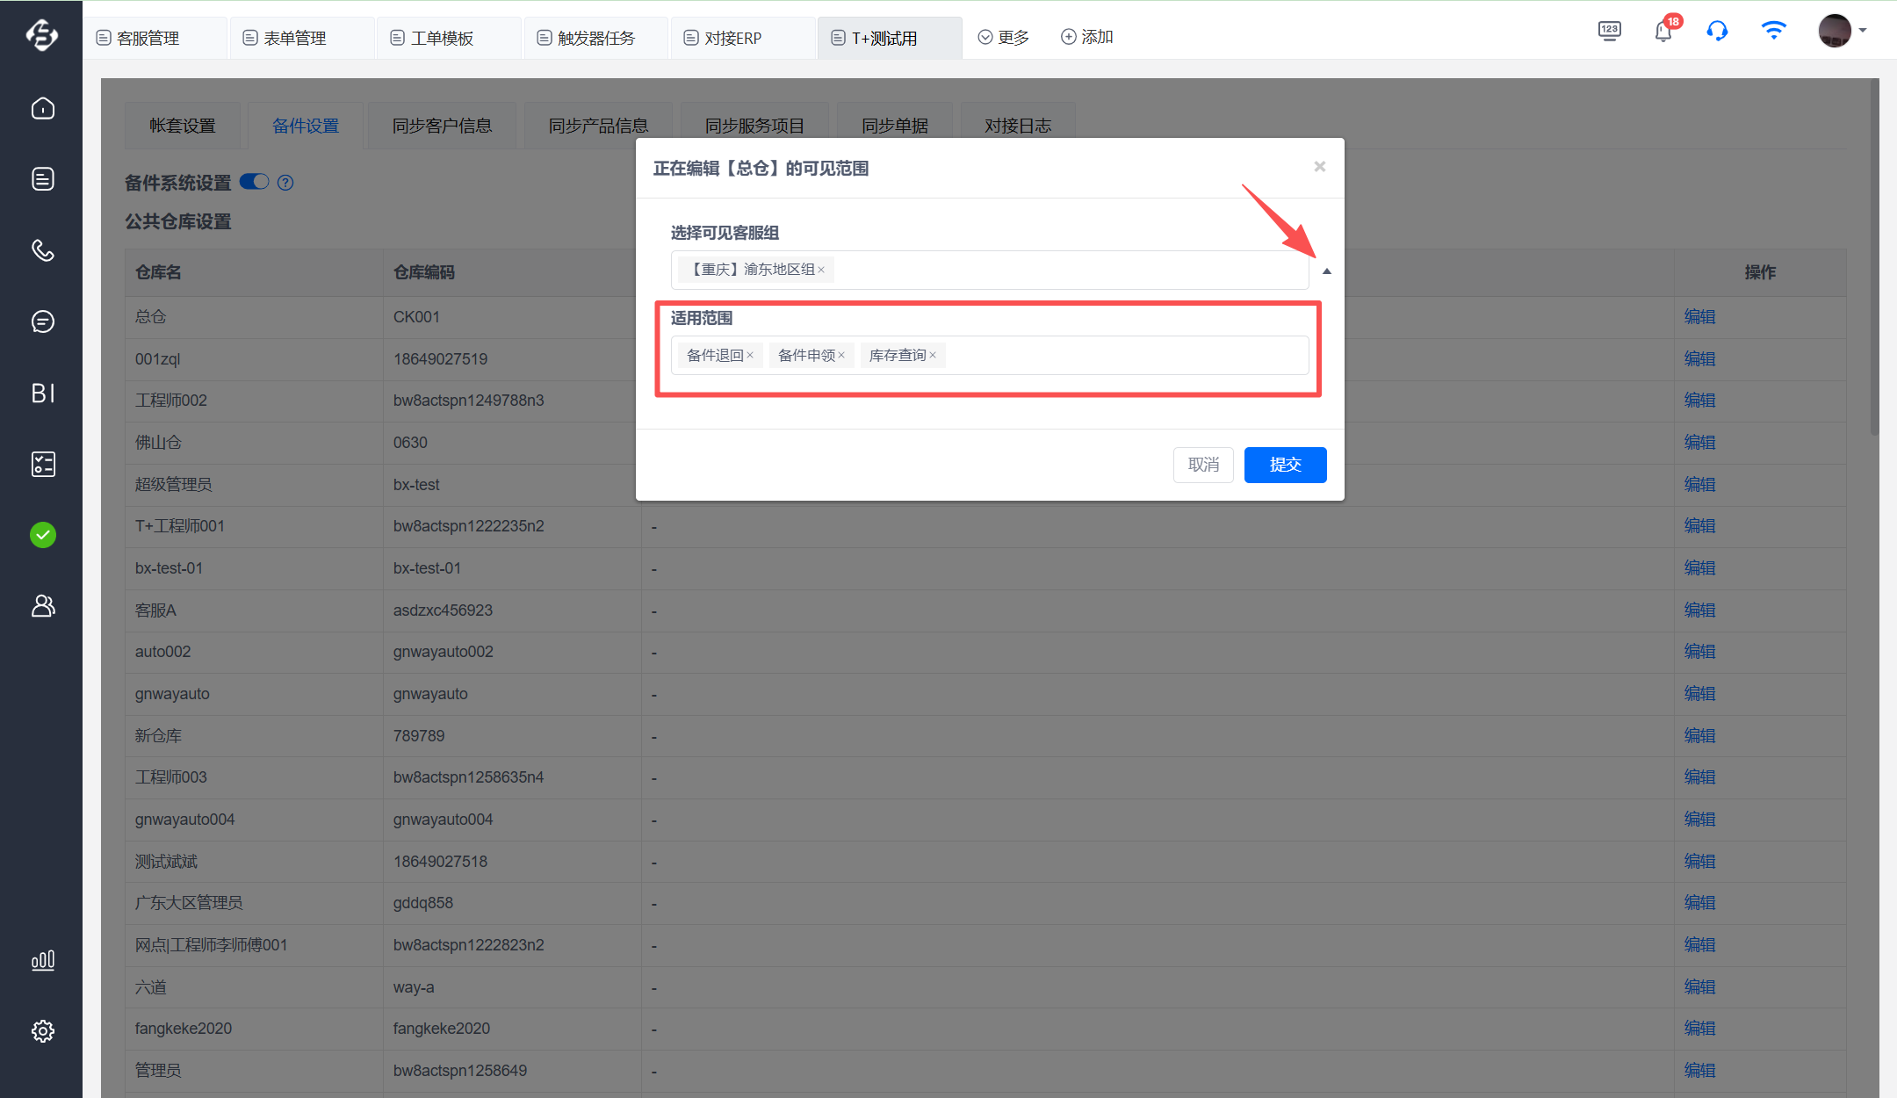Click inside the 适用范围 input field
1897x1098 pixels.
click(x=1124, y=356)
